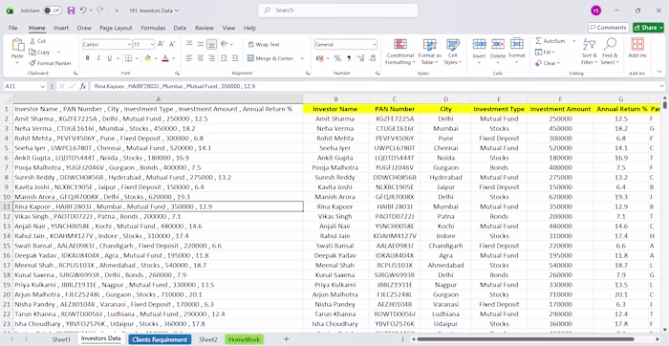Click Merge & Center button

pos(270,58)
